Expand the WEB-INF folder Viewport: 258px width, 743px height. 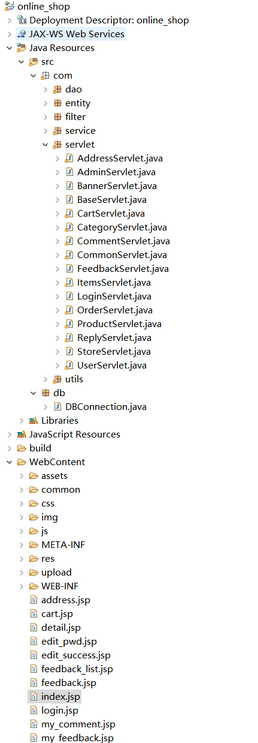(x=22, y=586)
